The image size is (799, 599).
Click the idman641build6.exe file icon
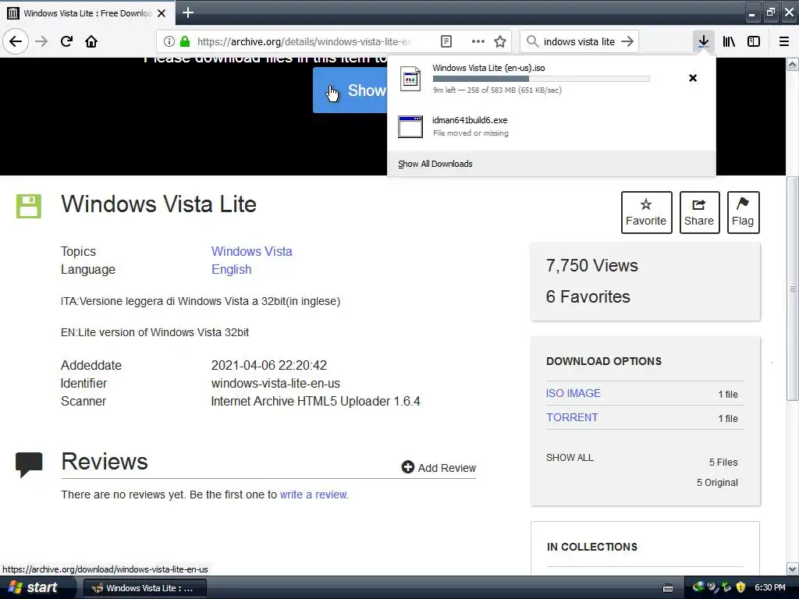pyautogui.click(x=410, y=126)
